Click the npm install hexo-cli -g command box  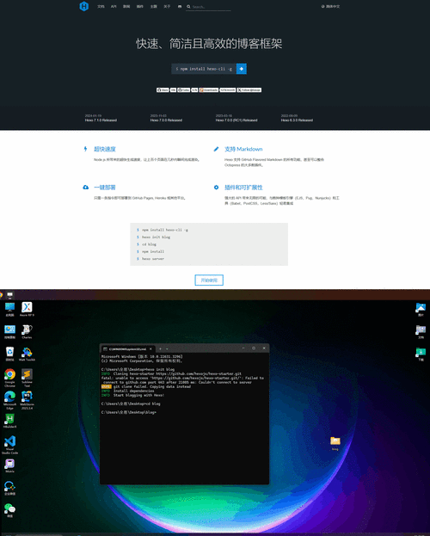click(204, 69)
